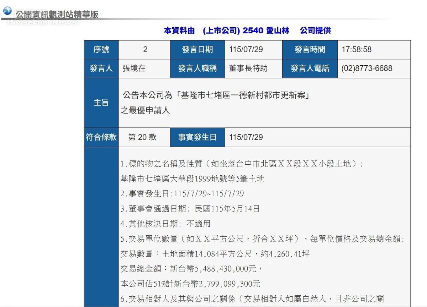Image resolution: width=427 pixels, height=307 pixels.
Task: Select phone number (02)8773-6688
Action: (367, 68)
